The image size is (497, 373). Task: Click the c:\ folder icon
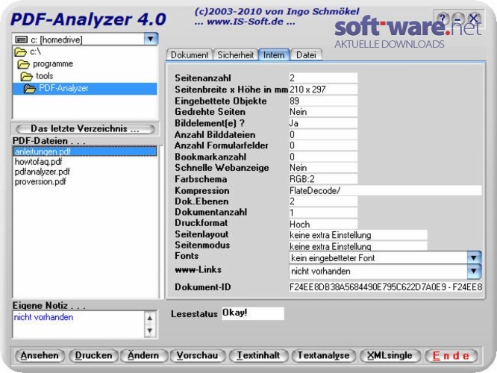[x=21, y=51]
